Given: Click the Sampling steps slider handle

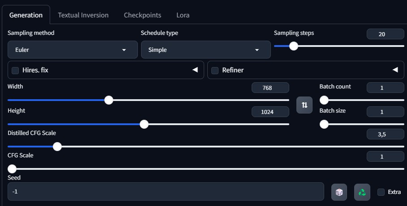Looking at the screenshot, I should coord(294,46).
